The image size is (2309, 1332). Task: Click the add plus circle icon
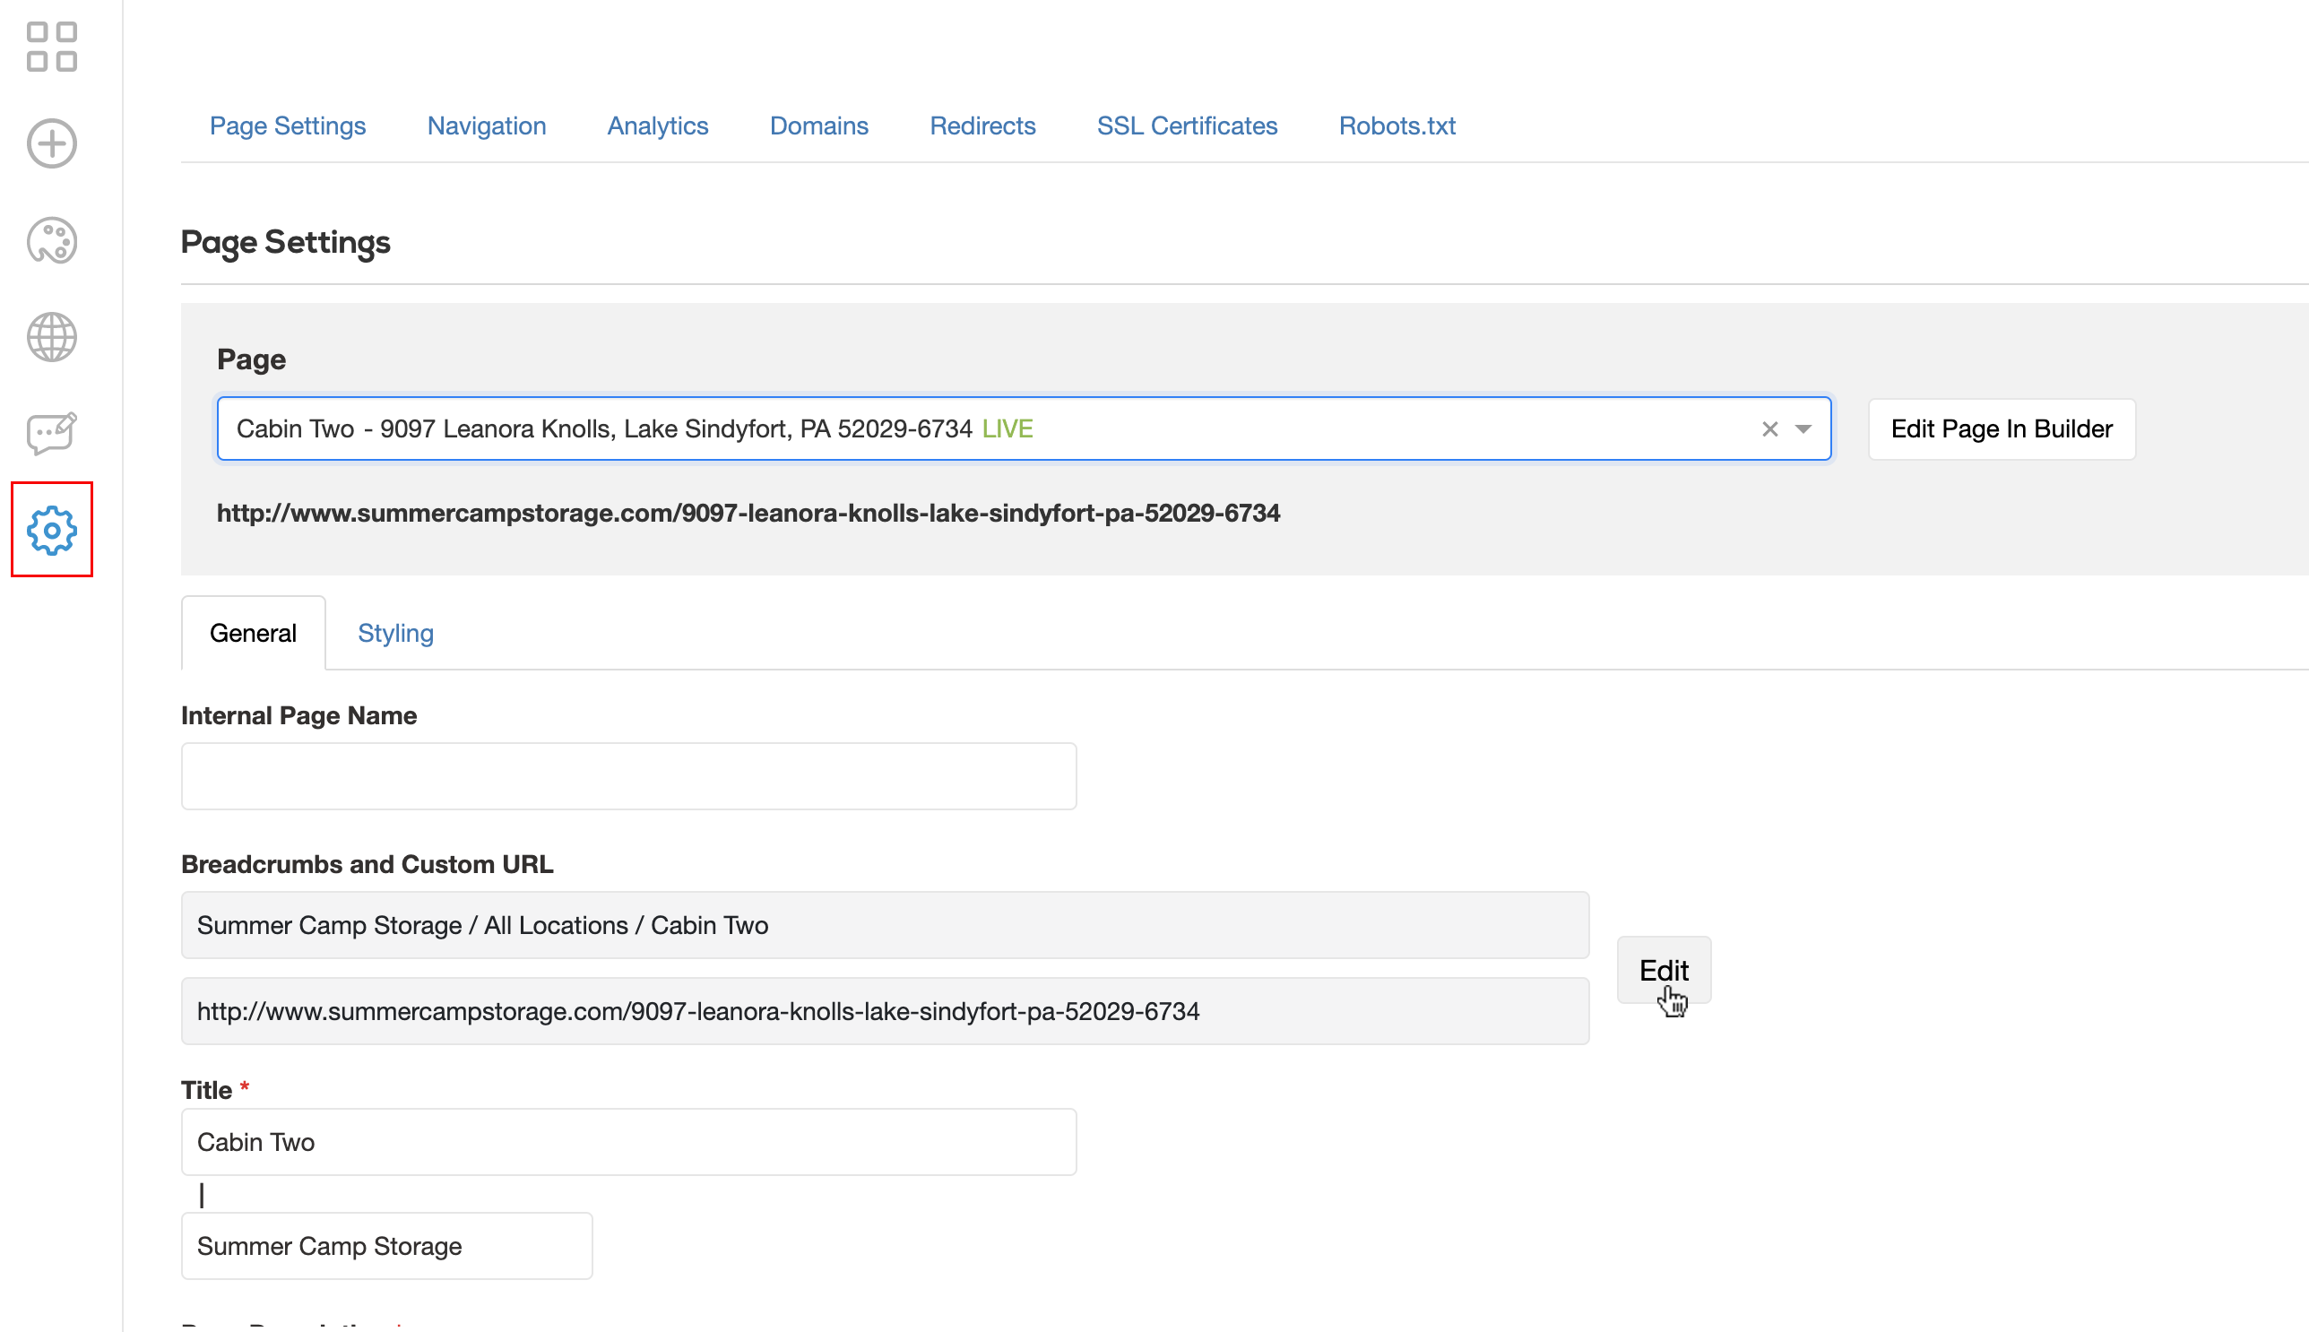(51, 143)
